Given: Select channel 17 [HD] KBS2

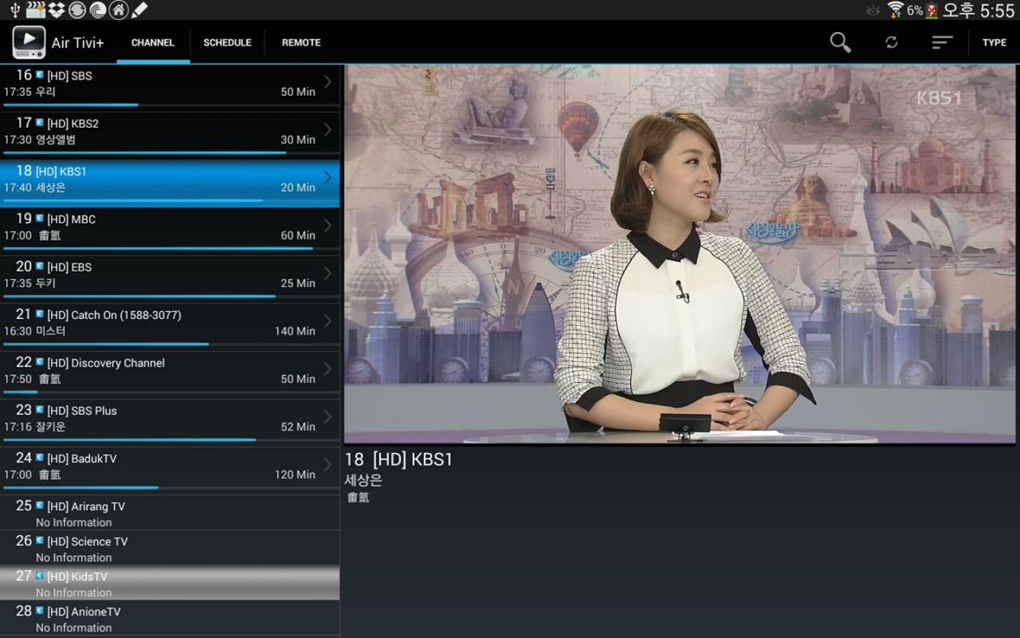Looking at the screenshot, I should 170,134.
